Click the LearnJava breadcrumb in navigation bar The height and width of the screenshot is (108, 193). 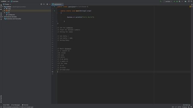point(14,1)
